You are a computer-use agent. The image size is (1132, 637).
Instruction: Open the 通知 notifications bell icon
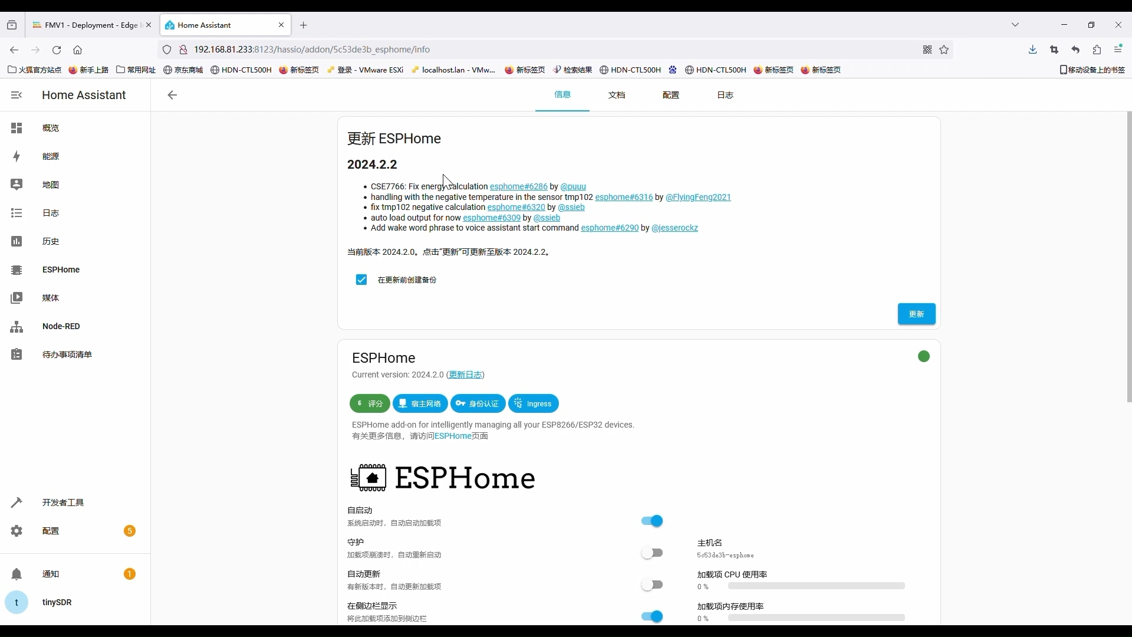(17, 574)
